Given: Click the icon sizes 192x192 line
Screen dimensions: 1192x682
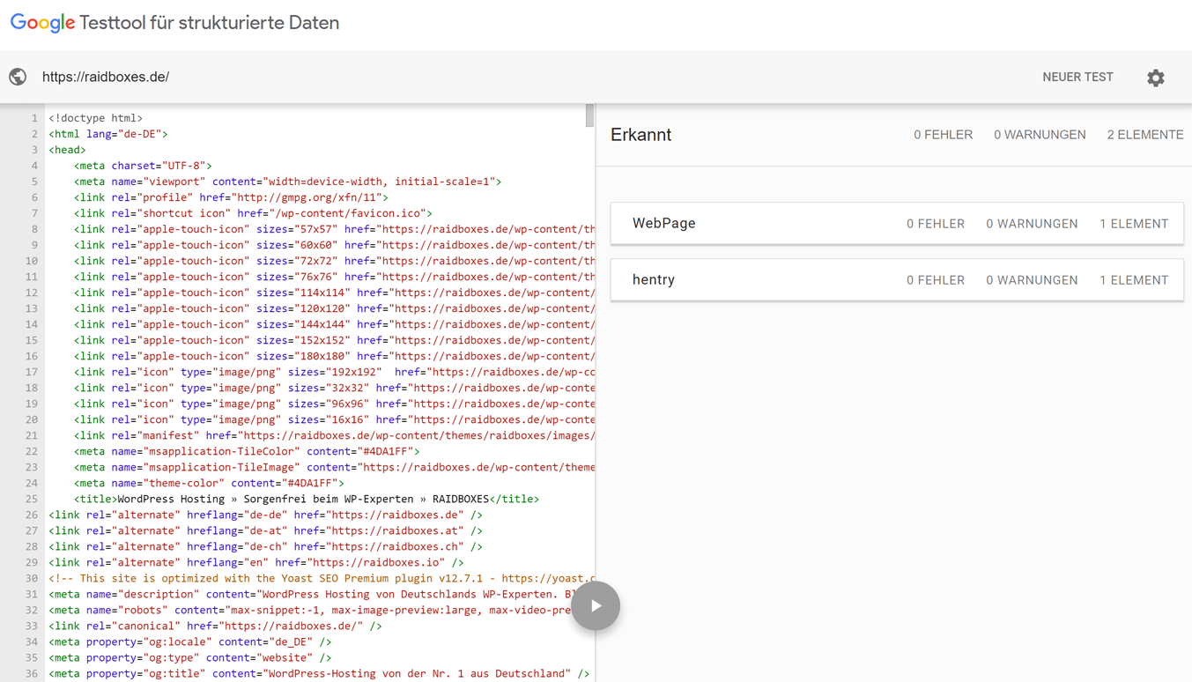Looking at the screenshot, I should click(335, 372).
